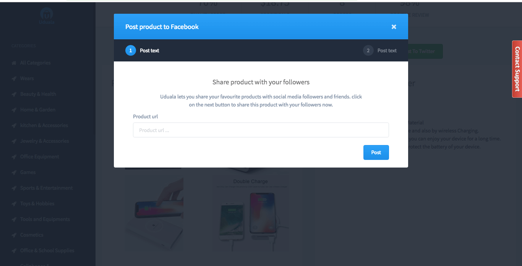
Task: Focus the Product url input field
Action: tap(261, 130)
